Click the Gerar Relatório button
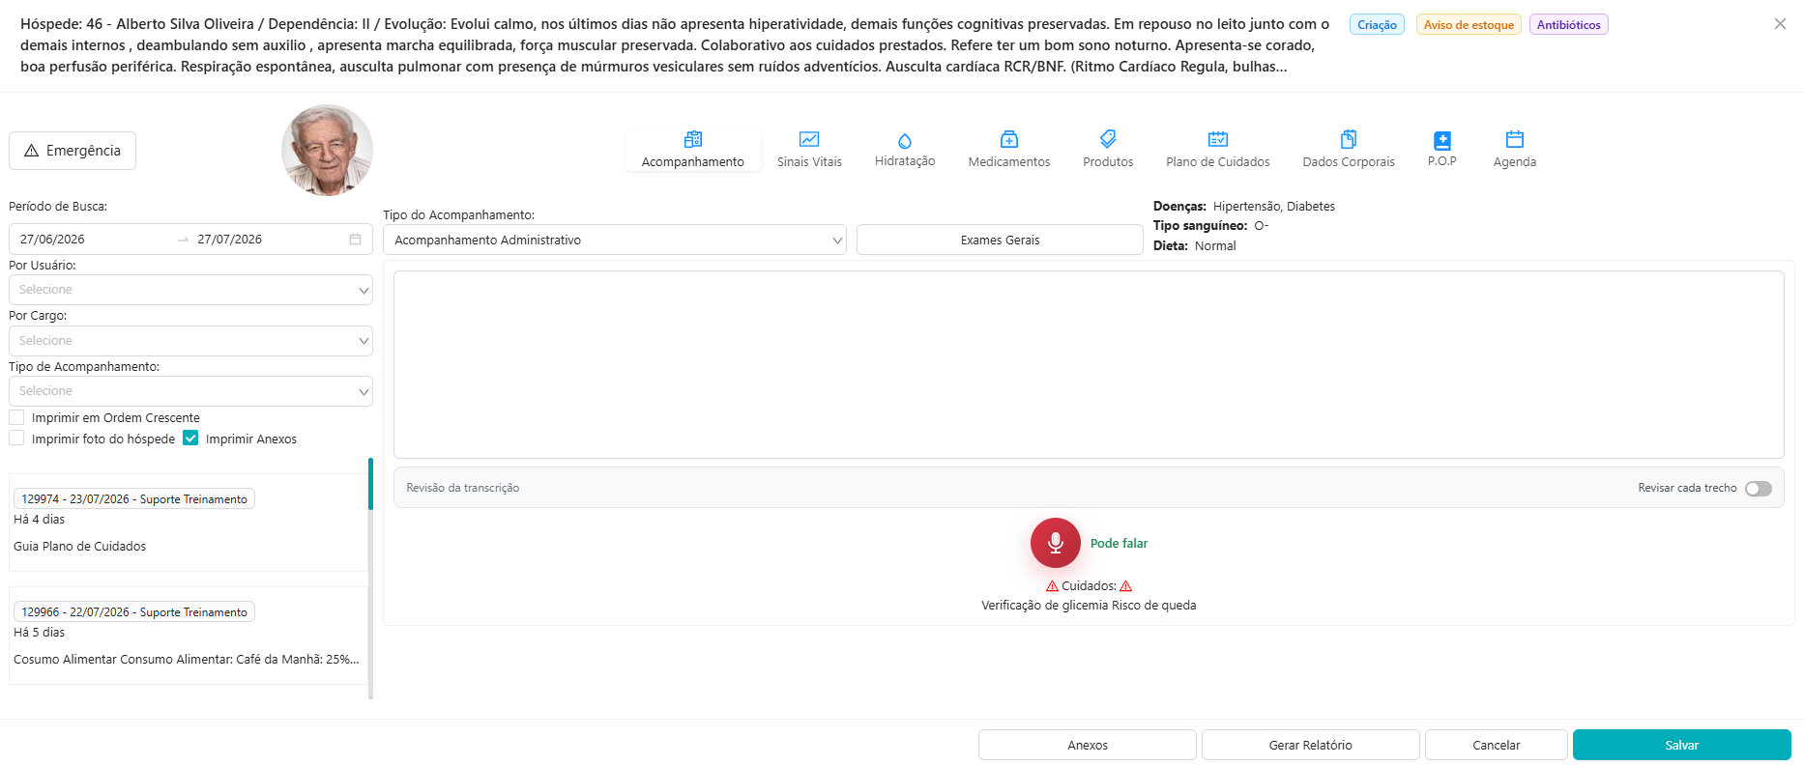Screen dimensions: 1804x765 click(x=1311, y=745)
